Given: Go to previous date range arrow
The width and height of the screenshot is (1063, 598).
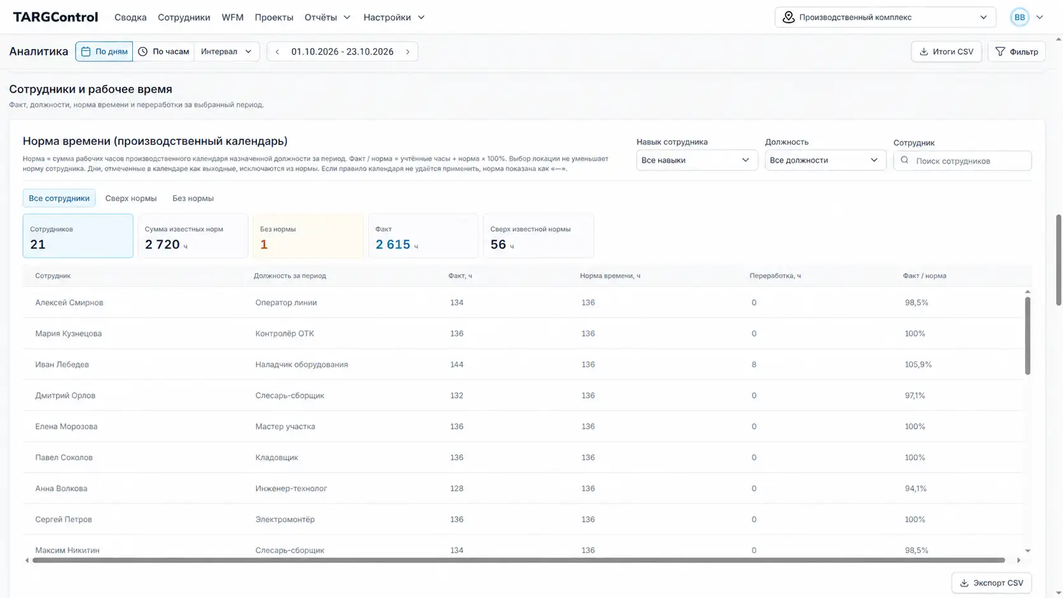Looking at the screenshot, I should (x=277, y=52).
